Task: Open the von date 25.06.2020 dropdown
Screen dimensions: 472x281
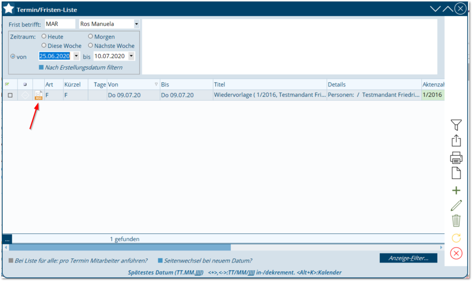Action: pyautogui.click(x=76, y=56)
